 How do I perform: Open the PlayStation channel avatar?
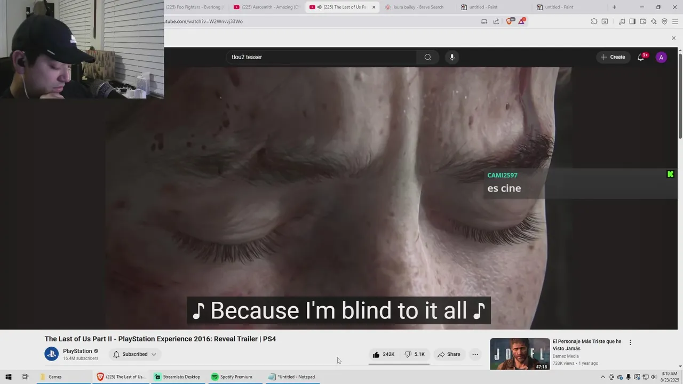pyautogui.click(x=51, y=354)
